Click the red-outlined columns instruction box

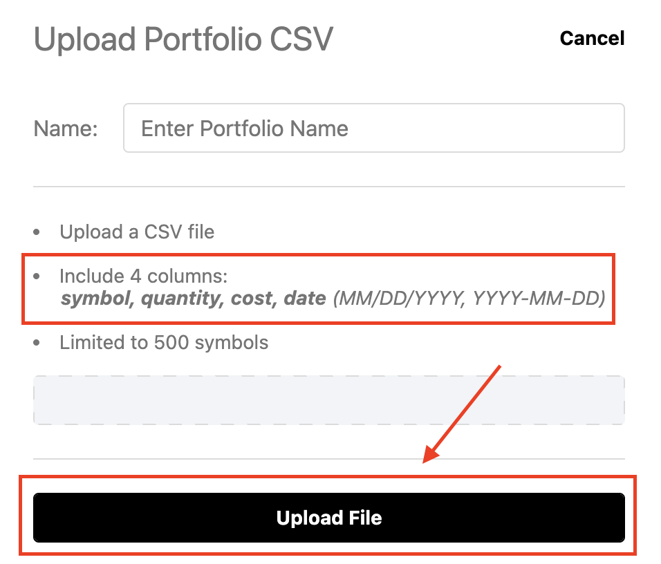(x=318, y=289)
